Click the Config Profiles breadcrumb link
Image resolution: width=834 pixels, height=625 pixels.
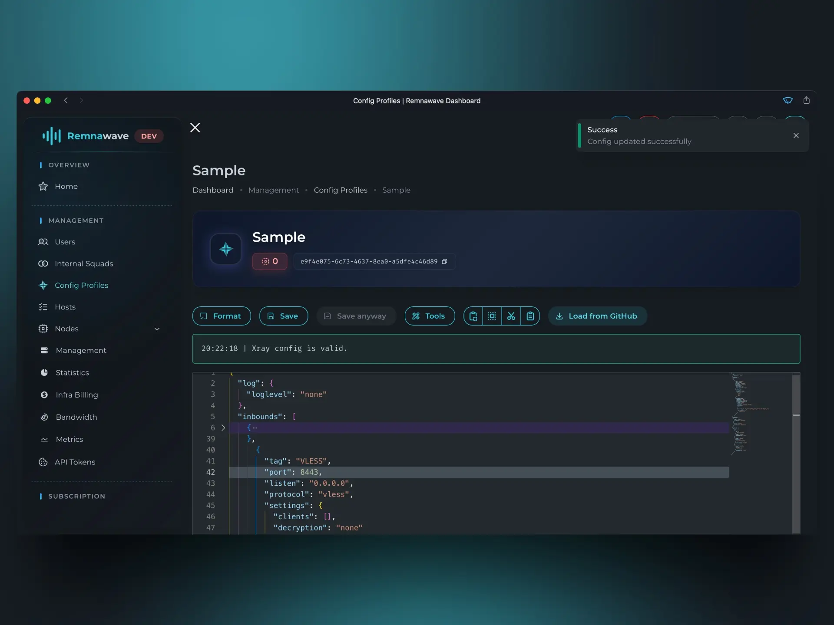coord(340,190)
